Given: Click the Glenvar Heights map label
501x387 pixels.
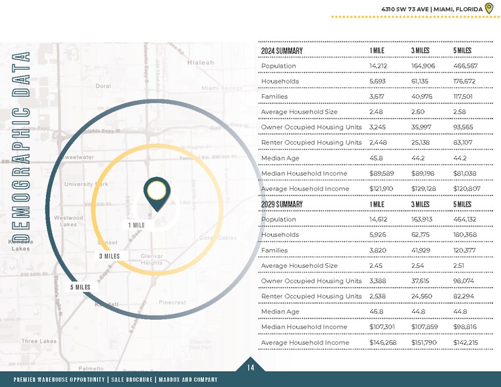Looking at the screenshot, I should (151, 259).
